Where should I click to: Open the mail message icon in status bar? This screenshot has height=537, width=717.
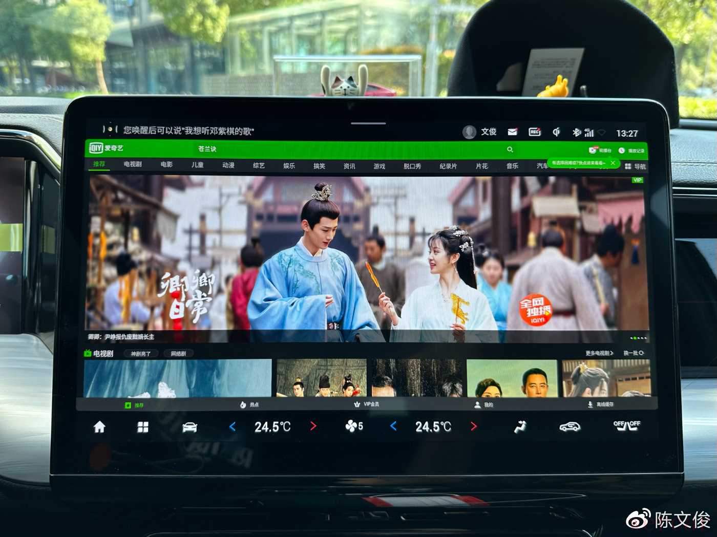tap(512, 132)
